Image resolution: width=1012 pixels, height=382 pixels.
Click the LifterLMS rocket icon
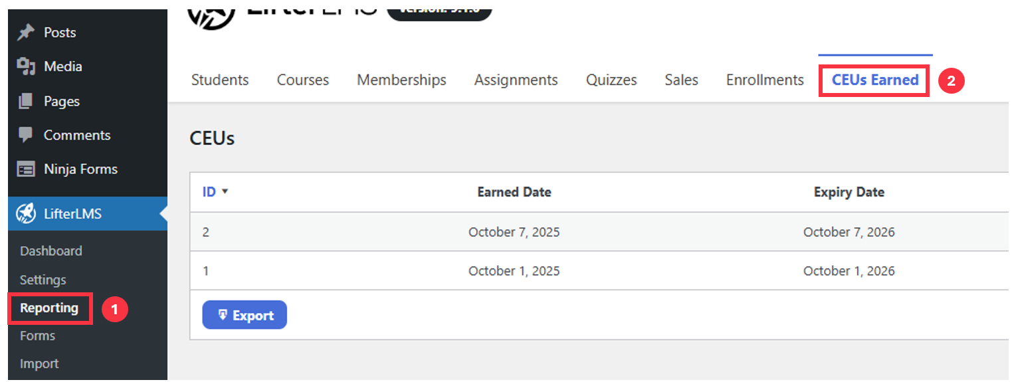[26, 214]
